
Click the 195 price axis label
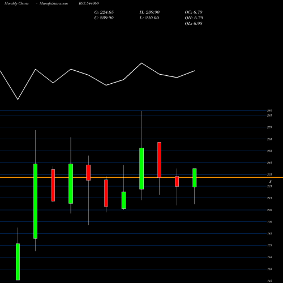(x=269, y=222)
